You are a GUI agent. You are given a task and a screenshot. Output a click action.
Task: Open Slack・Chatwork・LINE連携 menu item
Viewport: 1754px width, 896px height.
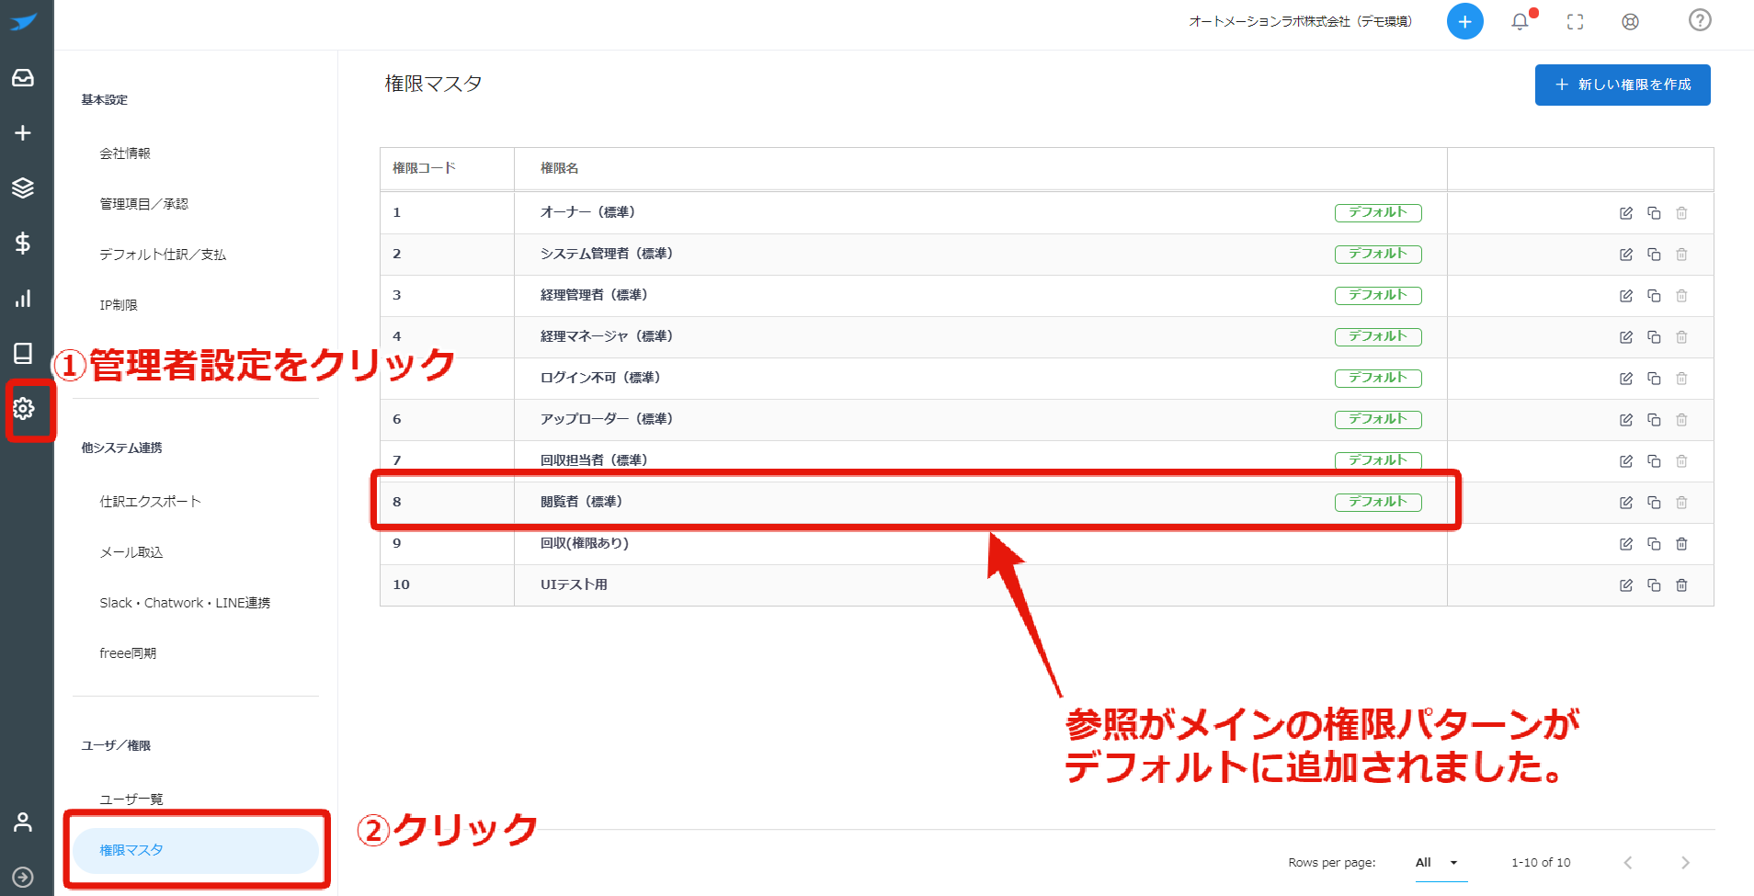click(x=185, y=603)
